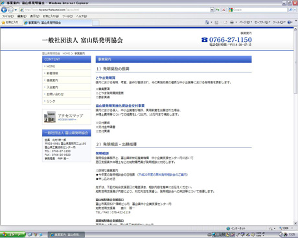Expand the address bar history dropdown
298x238 pixels.
click(x=212, y=10)
